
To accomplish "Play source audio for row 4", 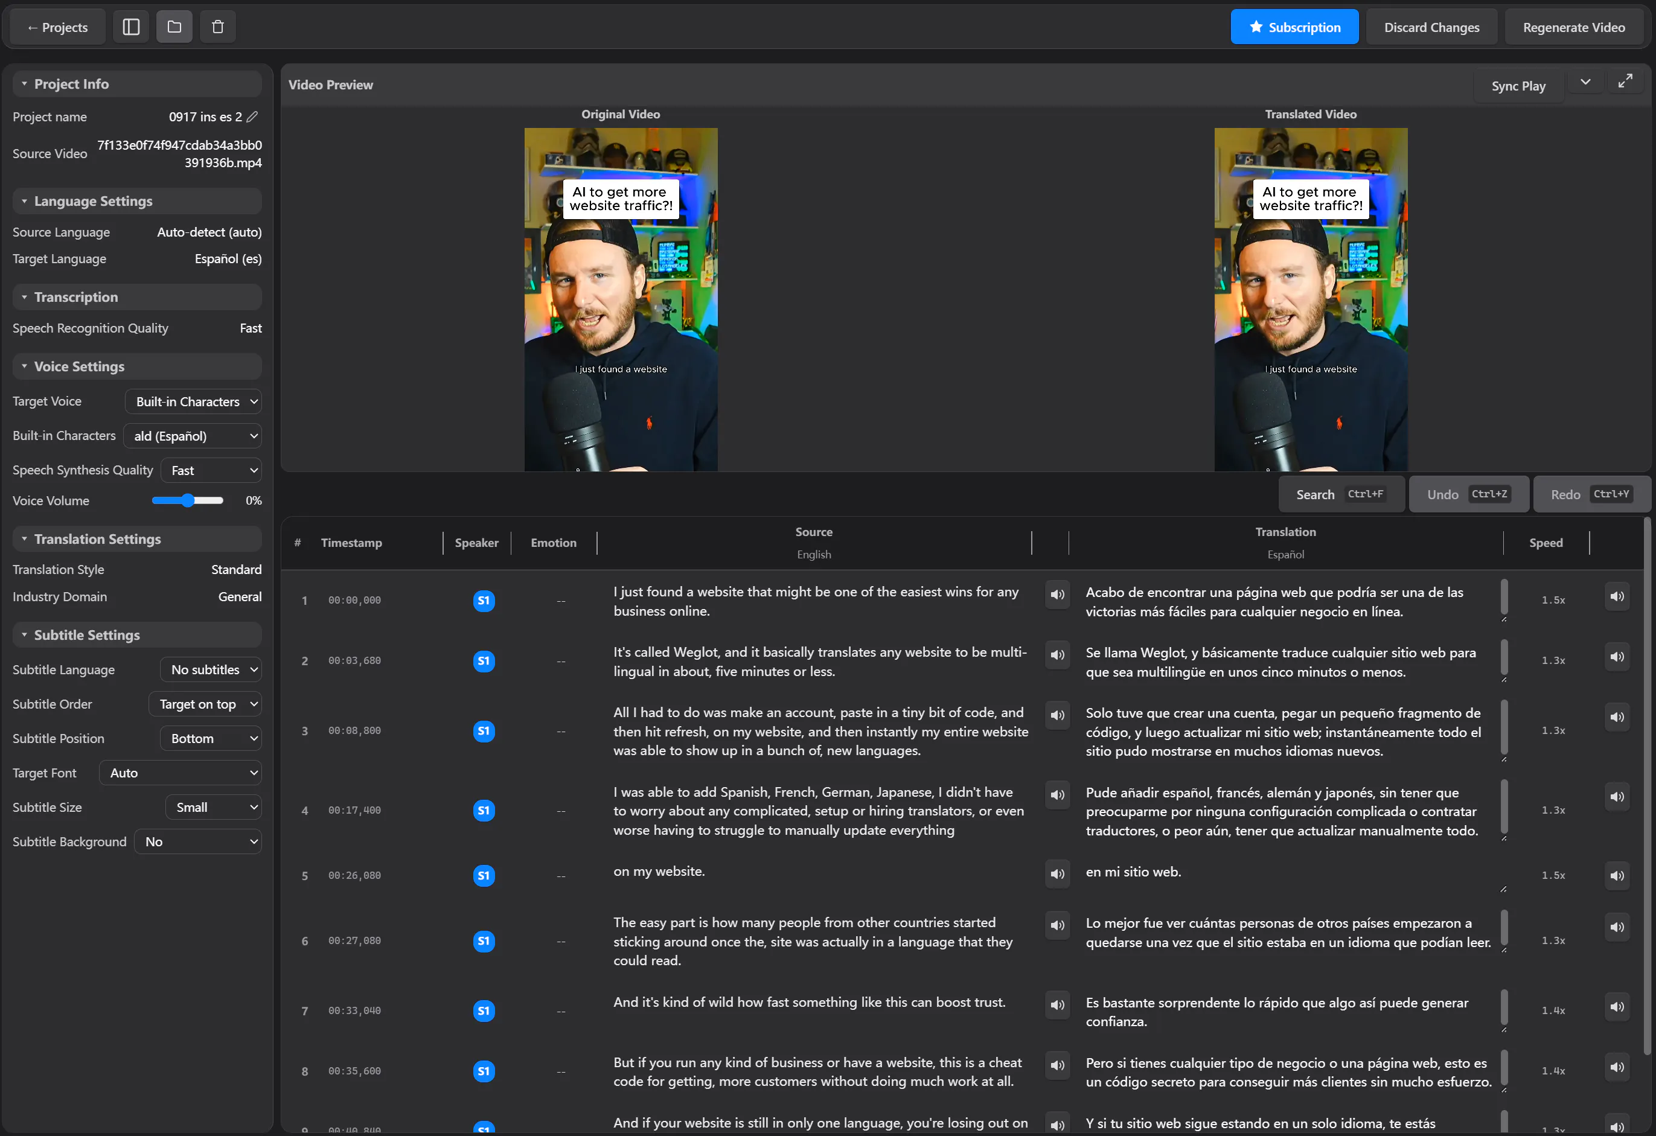I will pyautogui.click(x=1058, y=795).
